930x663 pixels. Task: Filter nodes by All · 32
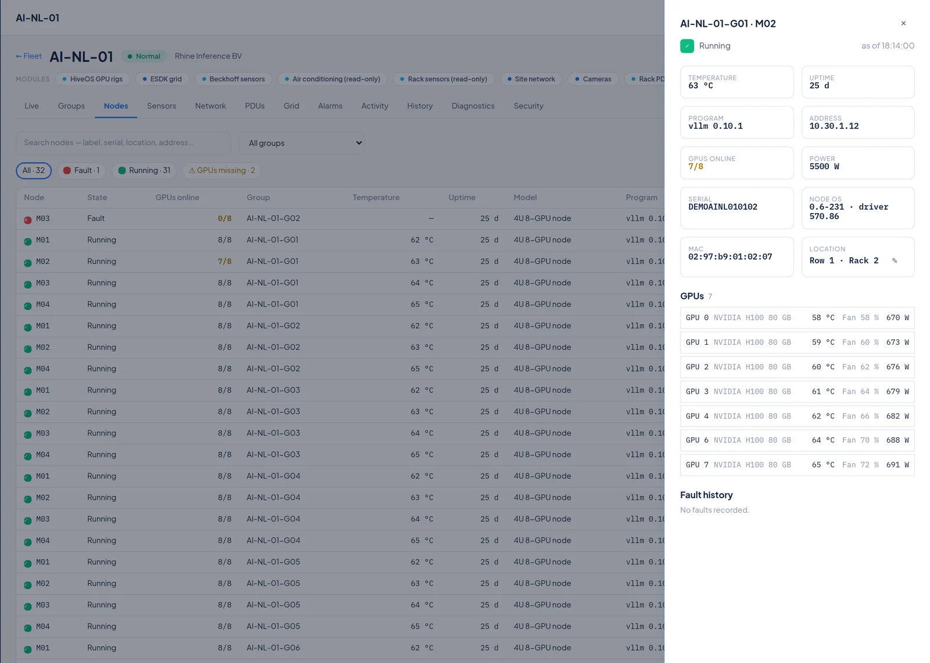pyautogui.click(x=34, y=171)
